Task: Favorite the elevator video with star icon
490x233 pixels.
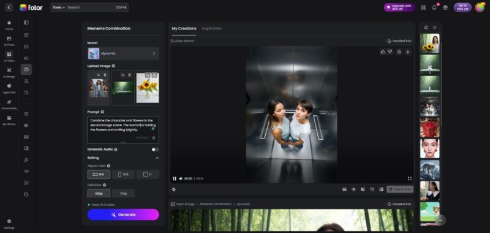Action: coord(399,52)
